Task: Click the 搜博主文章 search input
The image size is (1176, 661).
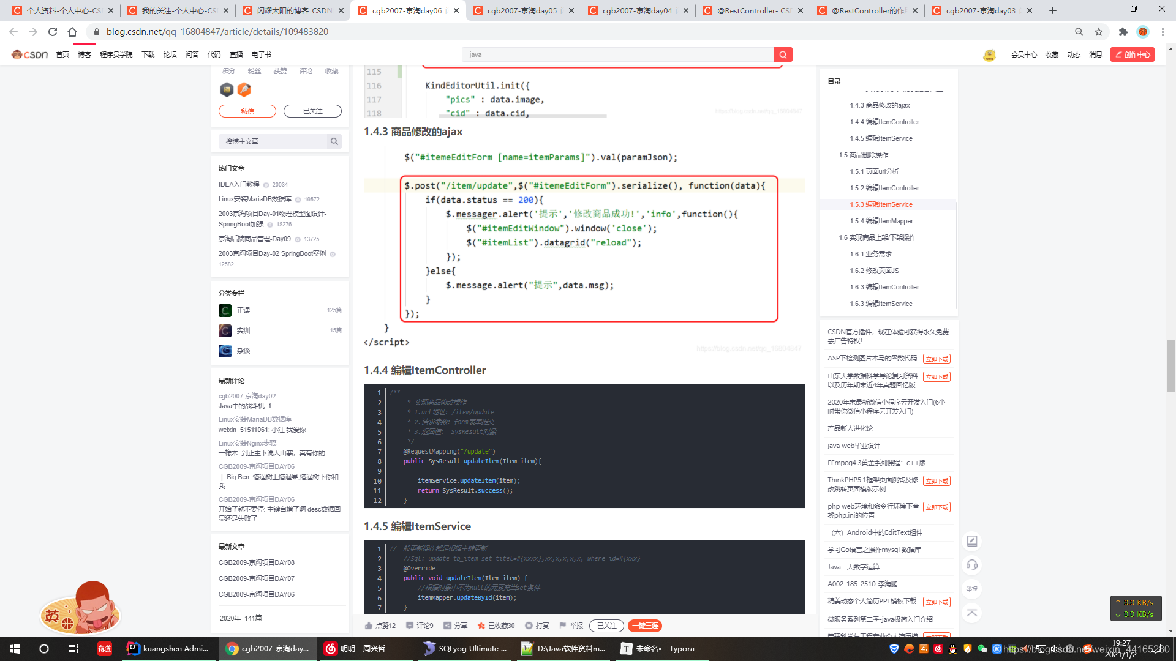Action: [x=273, y=141]
